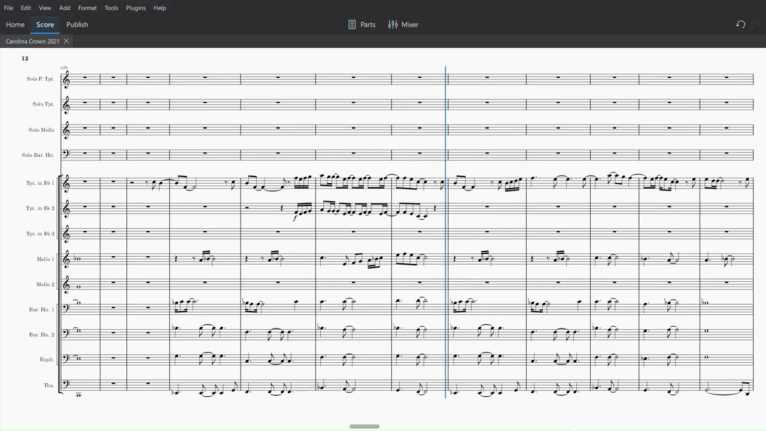This screenshot has height=431, width=766.
Task: Select the treble clef on Solo P. Tpt. staff
Action: pyautogui.click(x=66, y=79)
